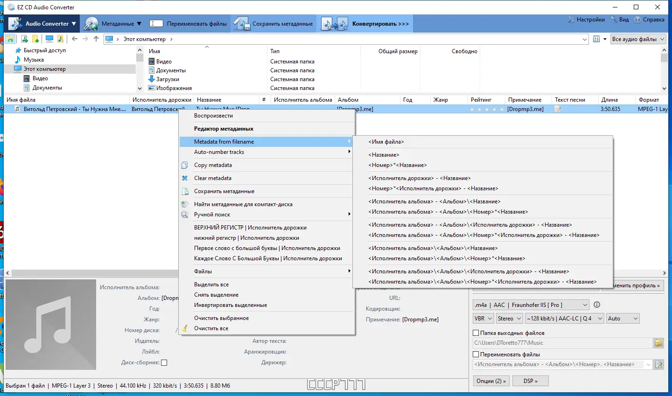Click the Метаданные disc icon

coord(91,24)
